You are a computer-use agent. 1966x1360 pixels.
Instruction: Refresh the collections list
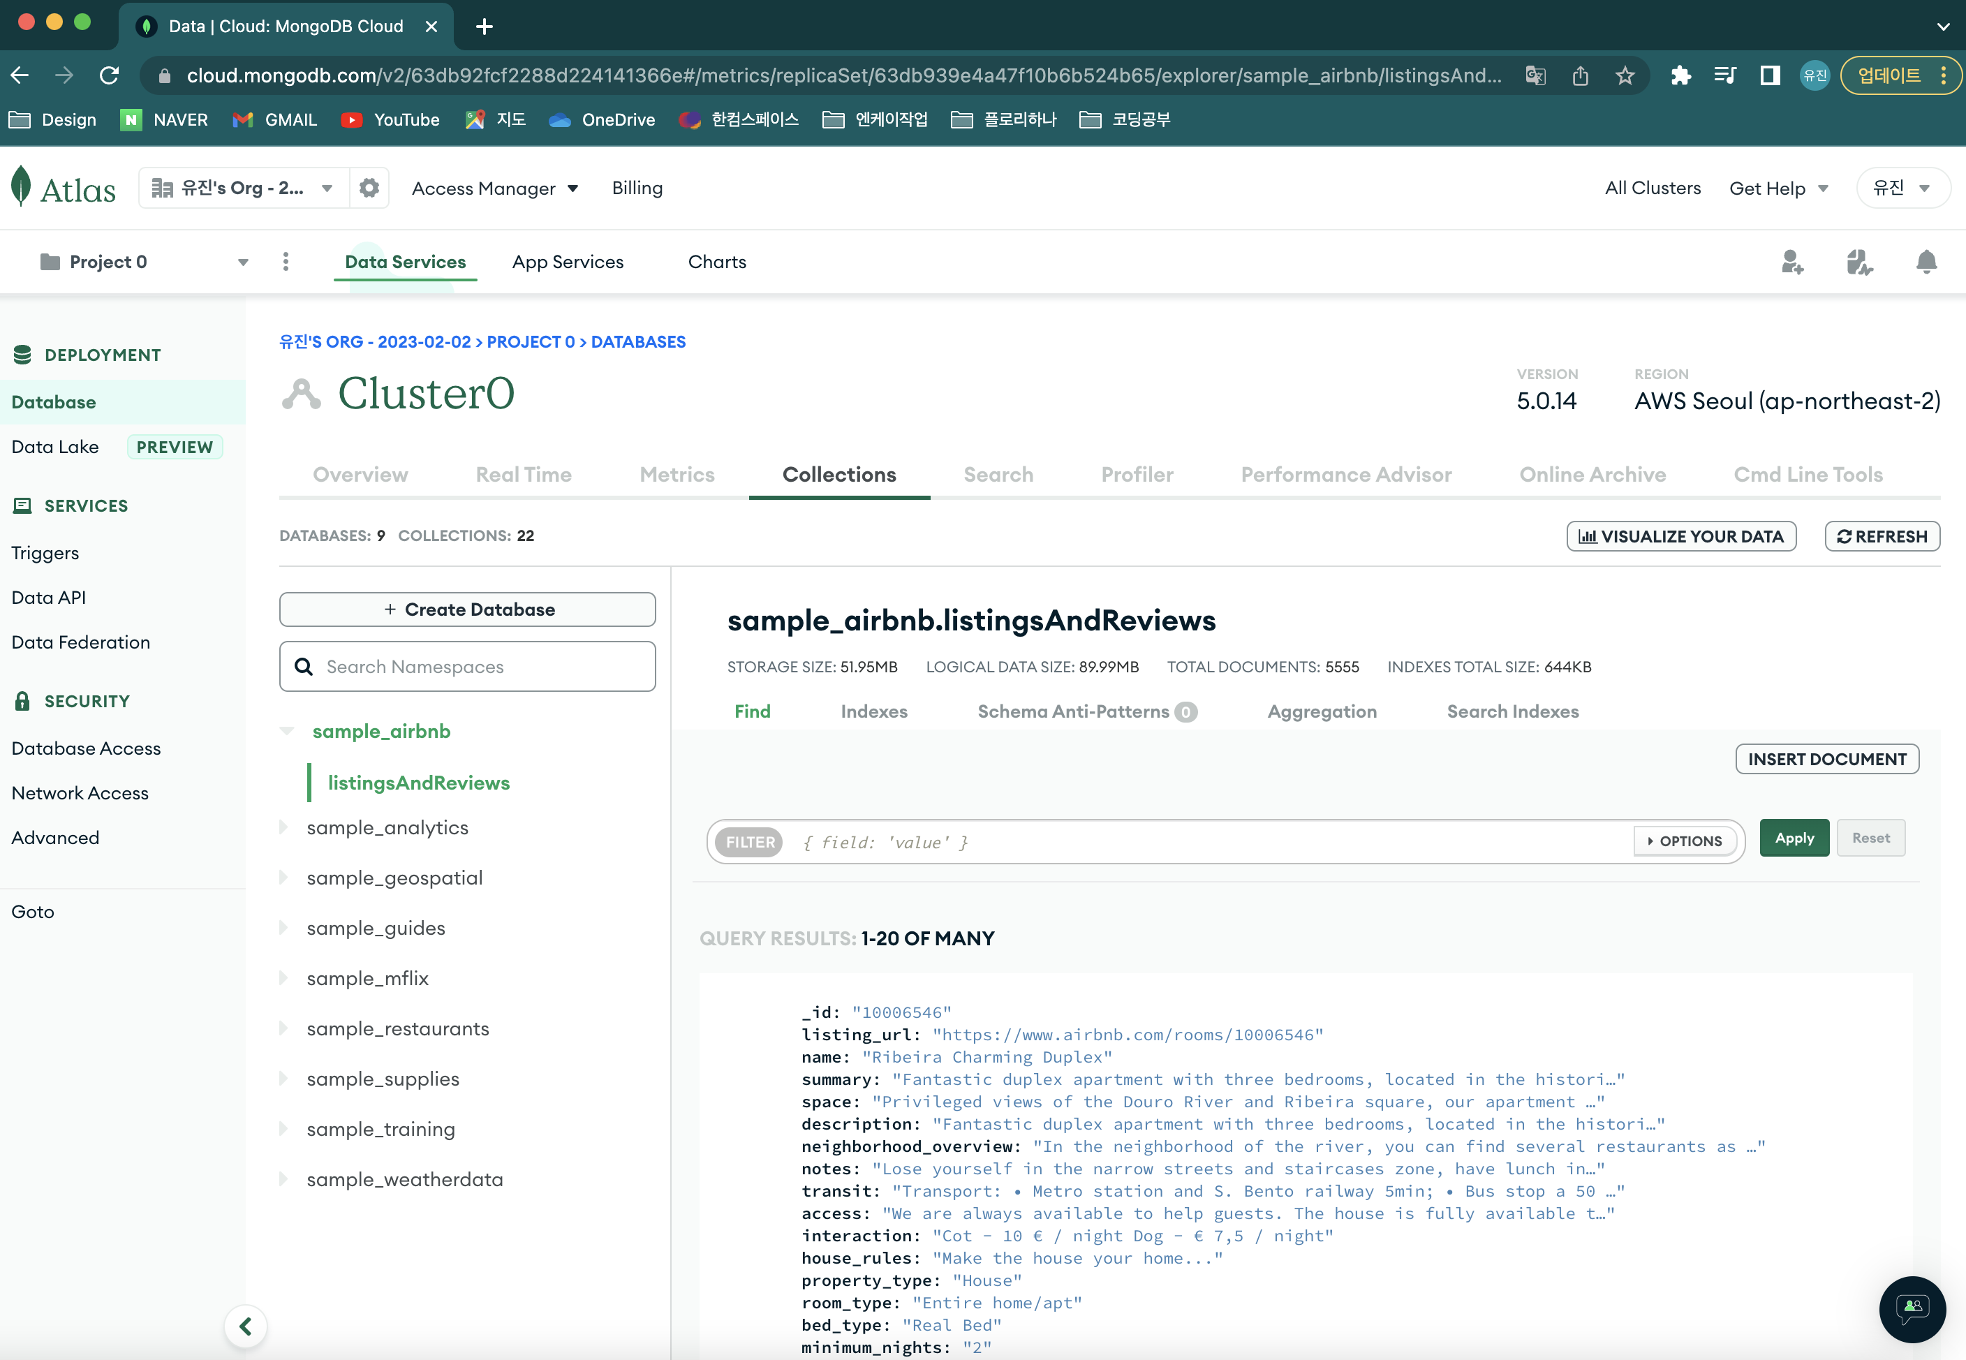[1882, 536]
